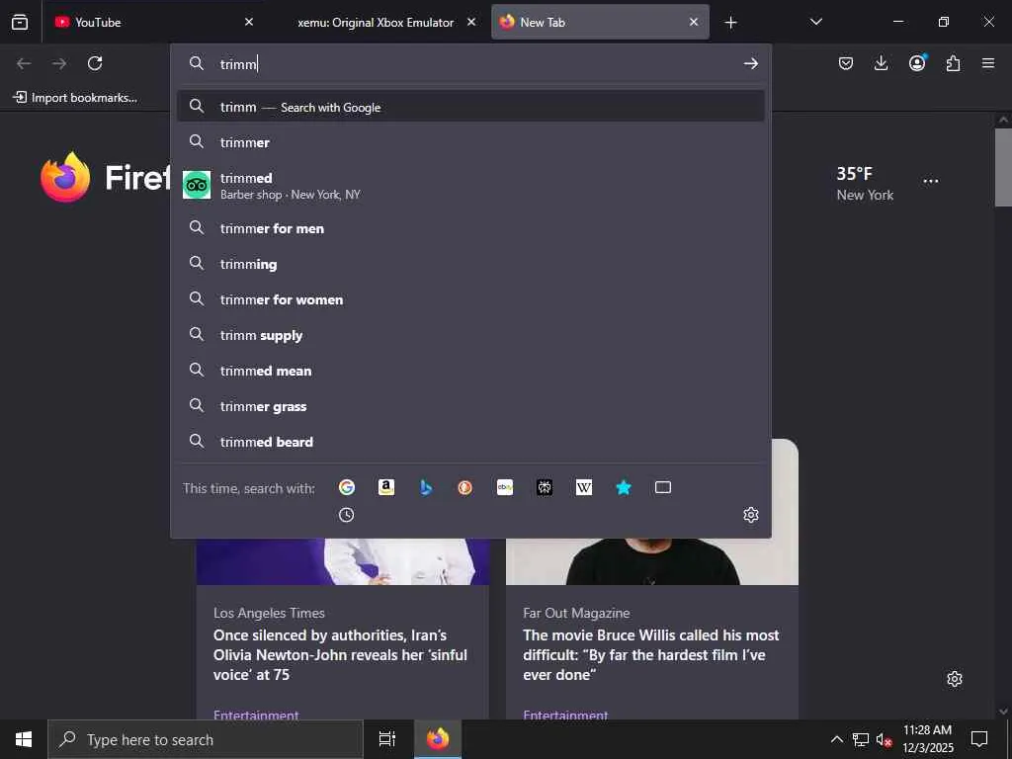Choose 'trimmed beard' suggestion

(470, 441)
